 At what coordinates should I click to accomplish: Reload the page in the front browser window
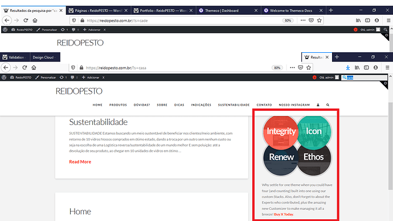(x=24, y=68)
